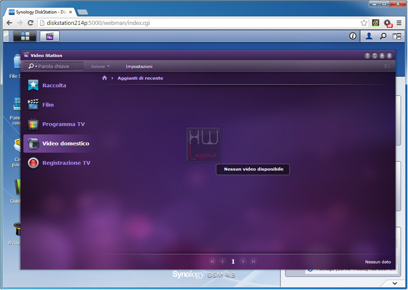Click the Aggiunti di recente breadcrumb
Viewport: 408px width, 290px height.
click(140, 78)
